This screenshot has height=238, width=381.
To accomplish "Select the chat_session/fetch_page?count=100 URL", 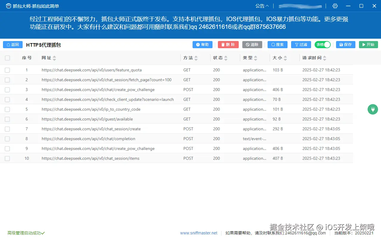I will (x=107, y=80).
